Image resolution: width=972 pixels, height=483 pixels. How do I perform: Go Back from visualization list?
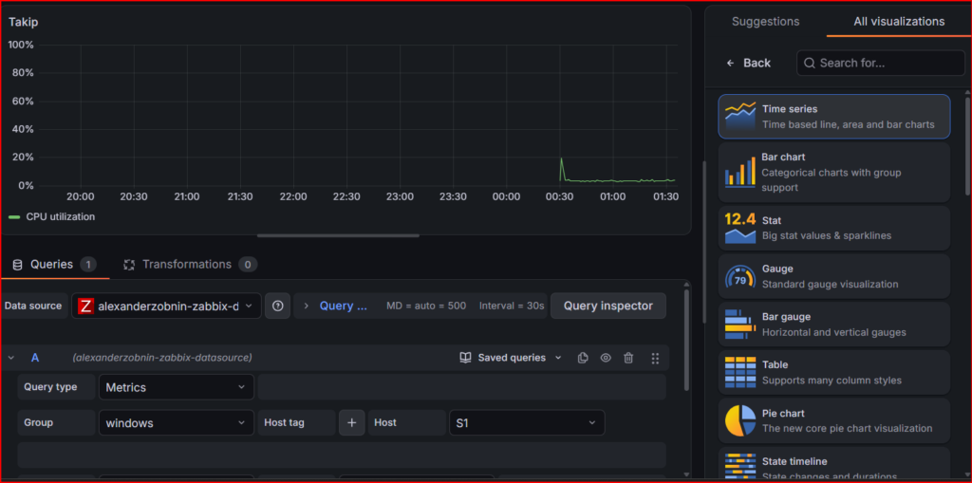[748, 64]
